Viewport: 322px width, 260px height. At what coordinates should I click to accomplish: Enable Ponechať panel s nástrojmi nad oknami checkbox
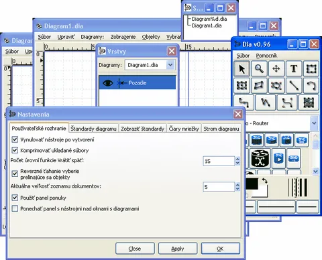(15, 208)
